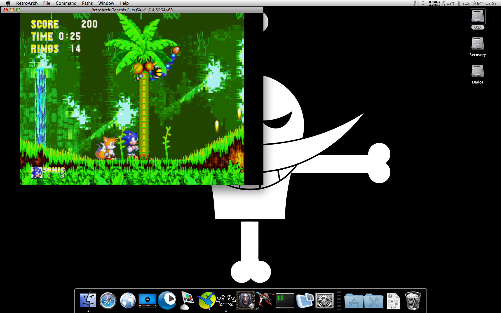Screen dimensions: 501x313
Task: Click the disk ACT activity indicator
Action: pyautogui.click(x=416, y=3)
